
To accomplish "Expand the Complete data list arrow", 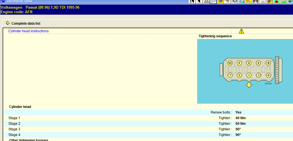I will click(8, 23).
